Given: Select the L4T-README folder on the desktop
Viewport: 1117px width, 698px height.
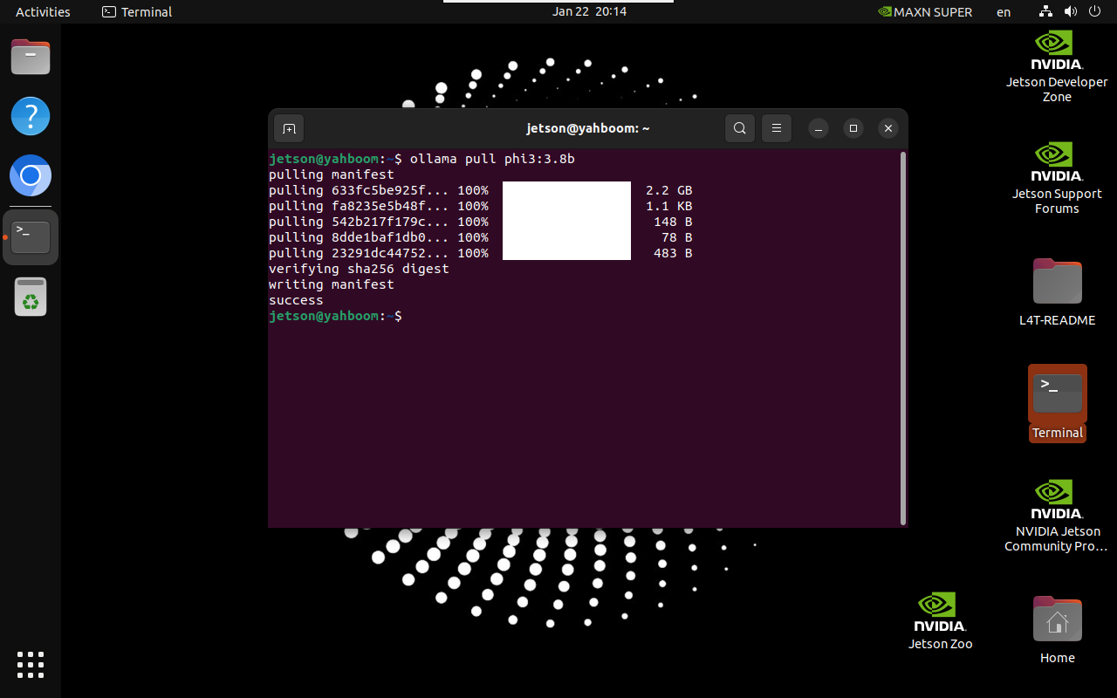Looking at the screenshot, I should click(x=1057, y=292).
